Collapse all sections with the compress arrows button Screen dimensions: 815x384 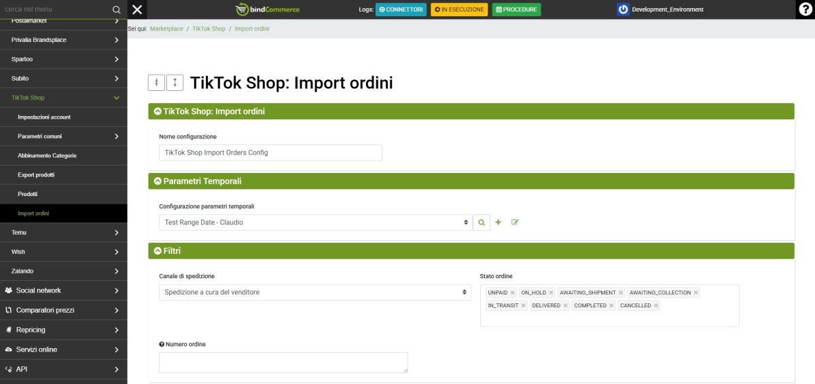coord(156,83)
